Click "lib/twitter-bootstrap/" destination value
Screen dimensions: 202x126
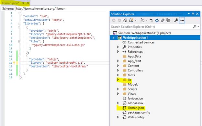click(x=70, y=66)
